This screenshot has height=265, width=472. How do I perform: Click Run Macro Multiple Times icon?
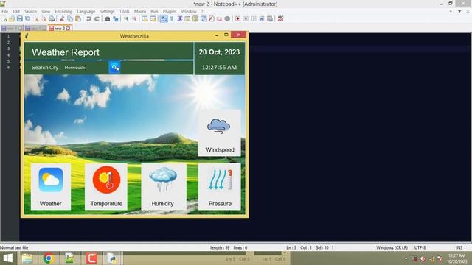pos(262,18)
